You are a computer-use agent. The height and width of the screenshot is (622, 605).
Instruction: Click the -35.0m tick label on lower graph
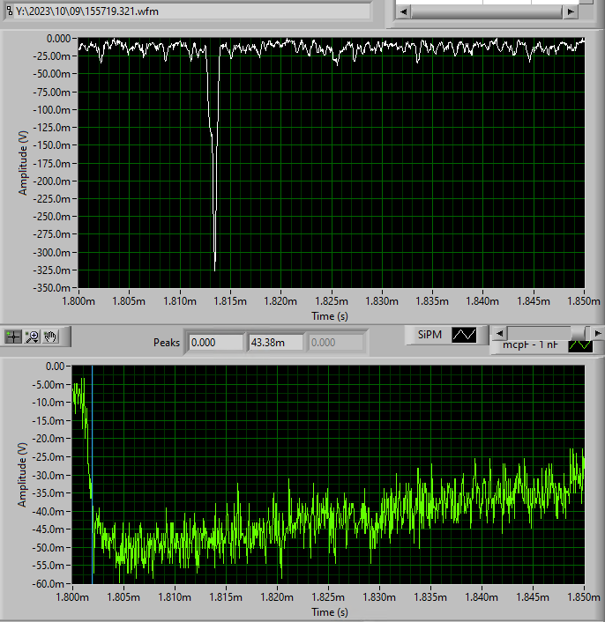48,493
